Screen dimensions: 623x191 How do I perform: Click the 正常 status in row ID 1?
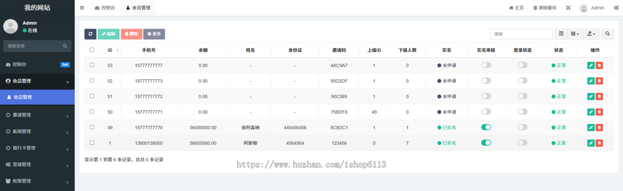coord(559,143)
